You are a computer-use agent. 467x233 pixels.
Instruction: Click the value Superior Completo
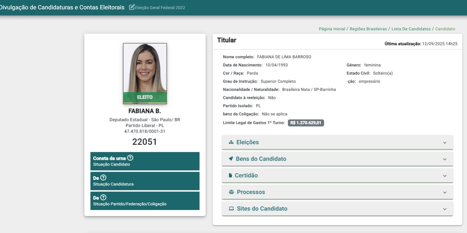[278, 81]
